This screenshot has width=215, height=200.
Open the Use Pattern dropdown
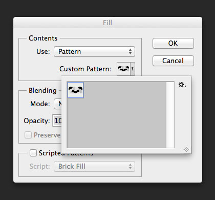click(94, 51)
